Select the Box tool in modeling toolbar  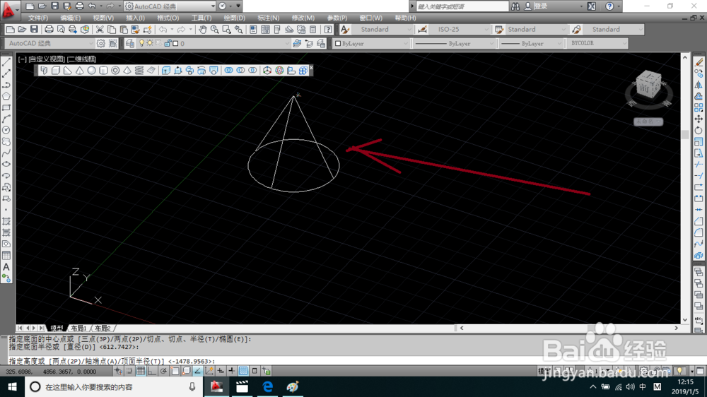click(56, 71)
